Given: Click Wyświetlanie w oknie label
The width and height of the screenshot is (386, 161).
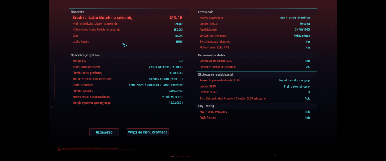Looking at the screenshot, I should (213, 36).
